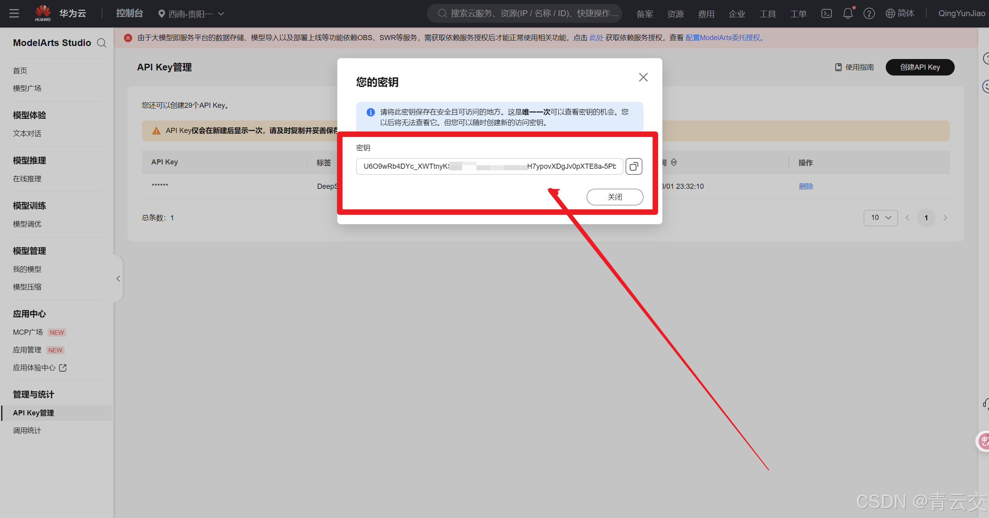Open 模型压缩 in the sidebar
Image resolution: width=989 pixels, height=518 pixels.
[x=27, y=287]
